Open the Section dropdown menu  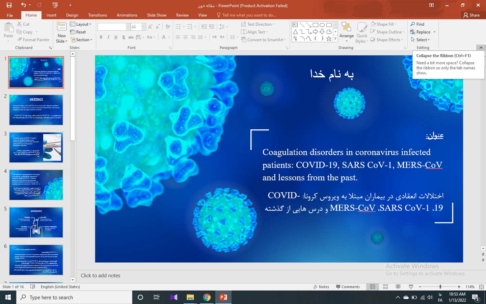click(81, 40)
